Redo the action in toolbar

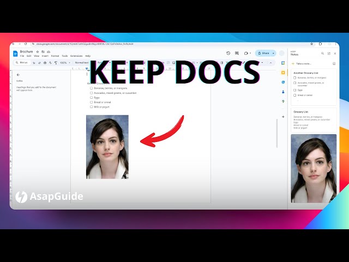pyautogui.click(x=39, y=63)
